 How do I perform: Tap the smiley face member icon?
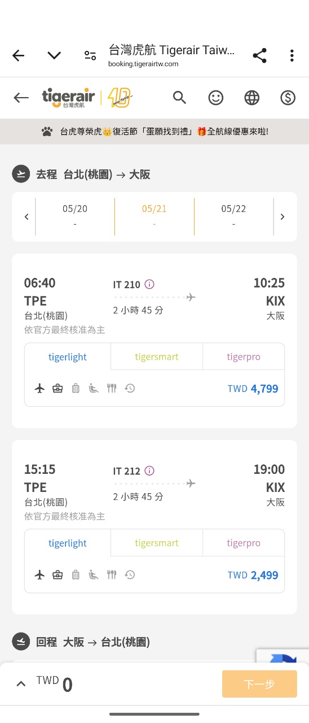[x=215, y=98]
